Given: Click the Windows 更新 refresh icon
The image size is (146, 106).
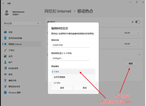Looking at the screenshot, I should point(5,92).
